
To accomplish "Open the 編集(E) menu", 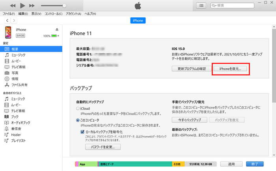I will 23,14.
